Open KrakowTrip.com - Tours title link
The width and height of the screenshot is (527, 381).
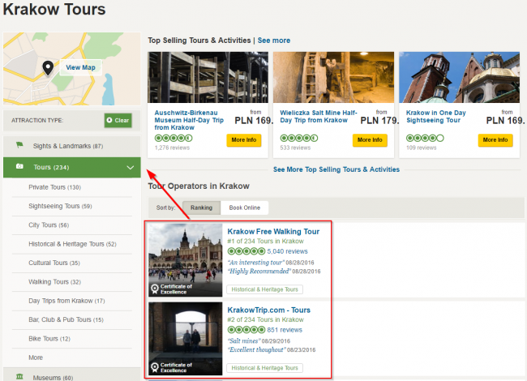click(269, 310)
